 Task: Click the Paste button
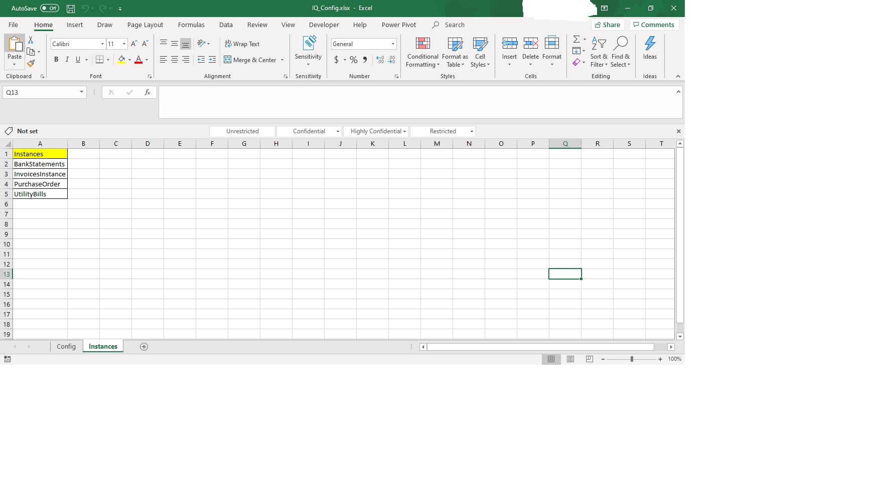(15, 52)
